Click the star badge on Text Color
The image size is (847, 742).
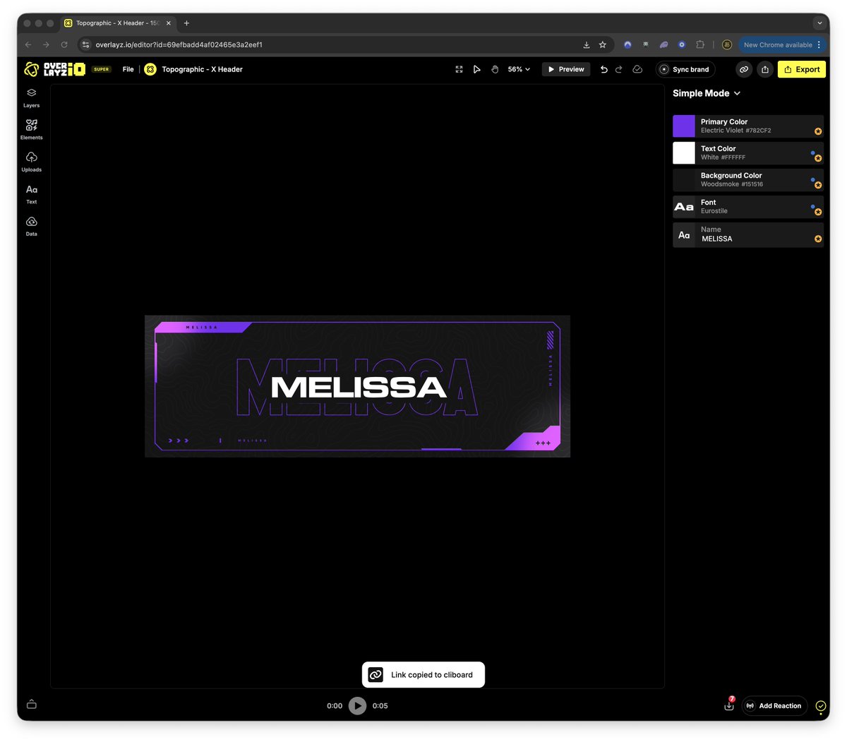click(x=818, y=158)
